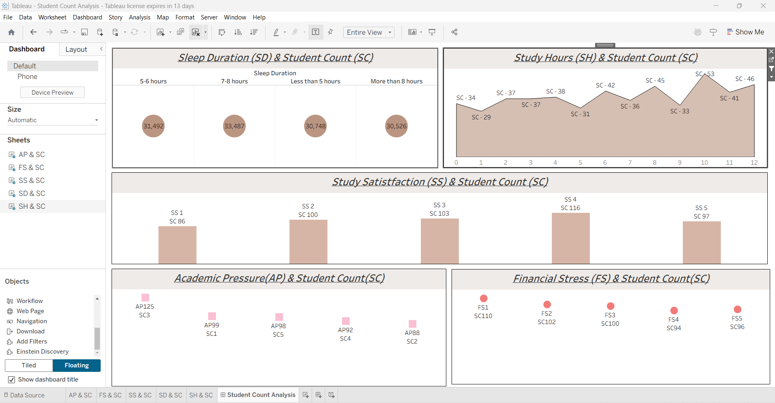Open the Data Source tab
Image resolution: width=775 pixels, height=403 pixels.
[x=24, y=395]
